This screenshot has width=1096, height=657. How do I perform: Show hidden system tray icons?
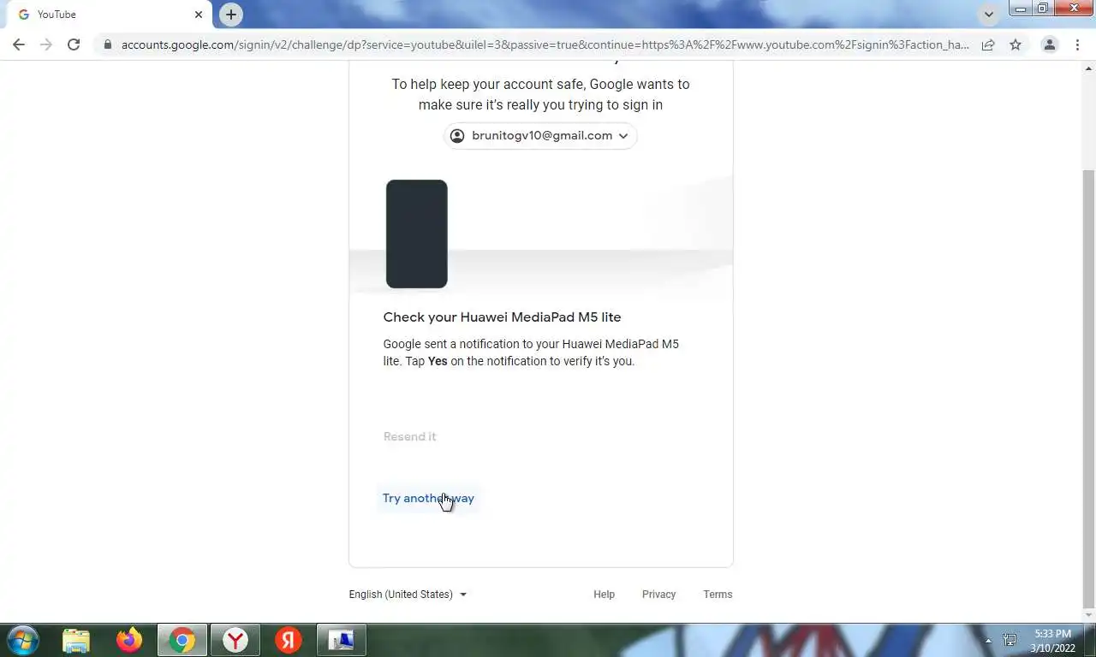coord(988,640)
